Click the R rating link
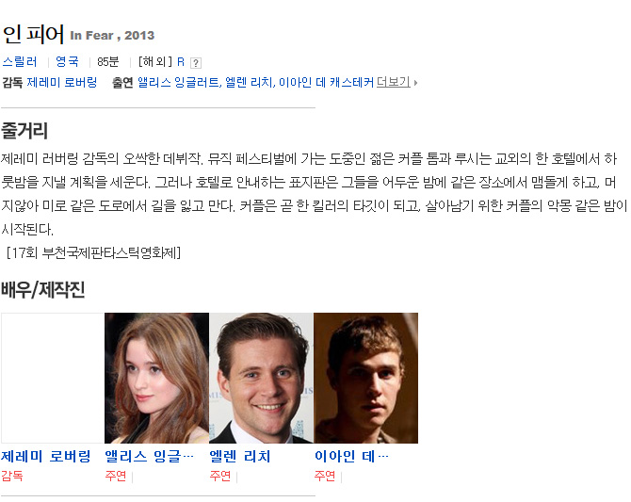631x502 pixels. (181, 62)
